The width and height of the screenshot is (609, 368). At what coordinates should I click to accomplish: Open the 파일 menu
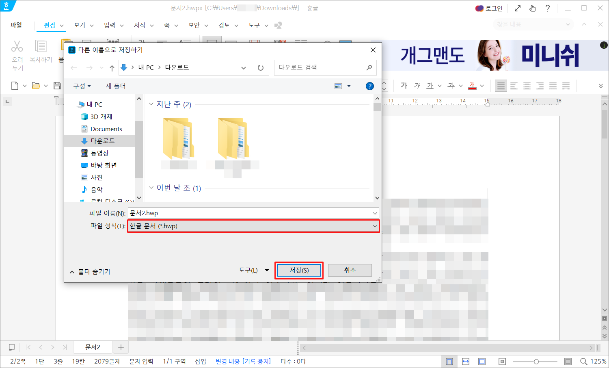(16, 25)
